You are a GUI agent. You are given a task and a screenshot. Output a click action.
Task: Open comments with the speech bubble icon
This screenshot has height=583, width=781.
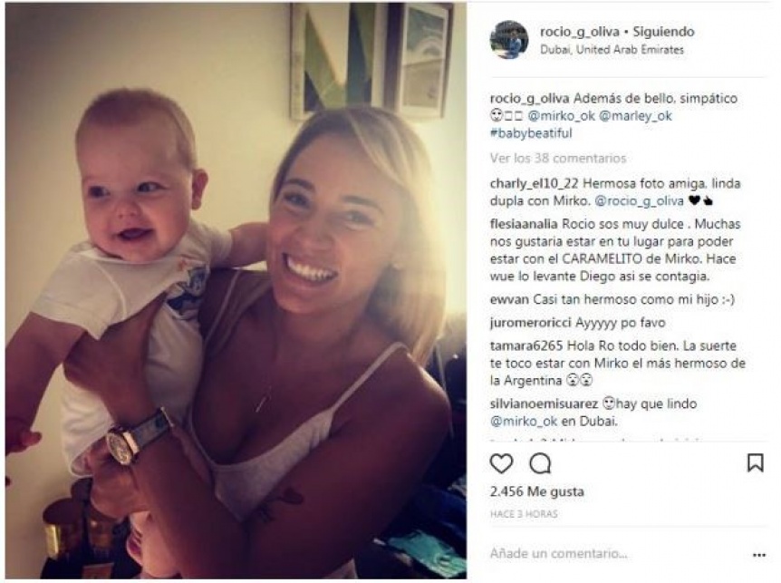540,464
